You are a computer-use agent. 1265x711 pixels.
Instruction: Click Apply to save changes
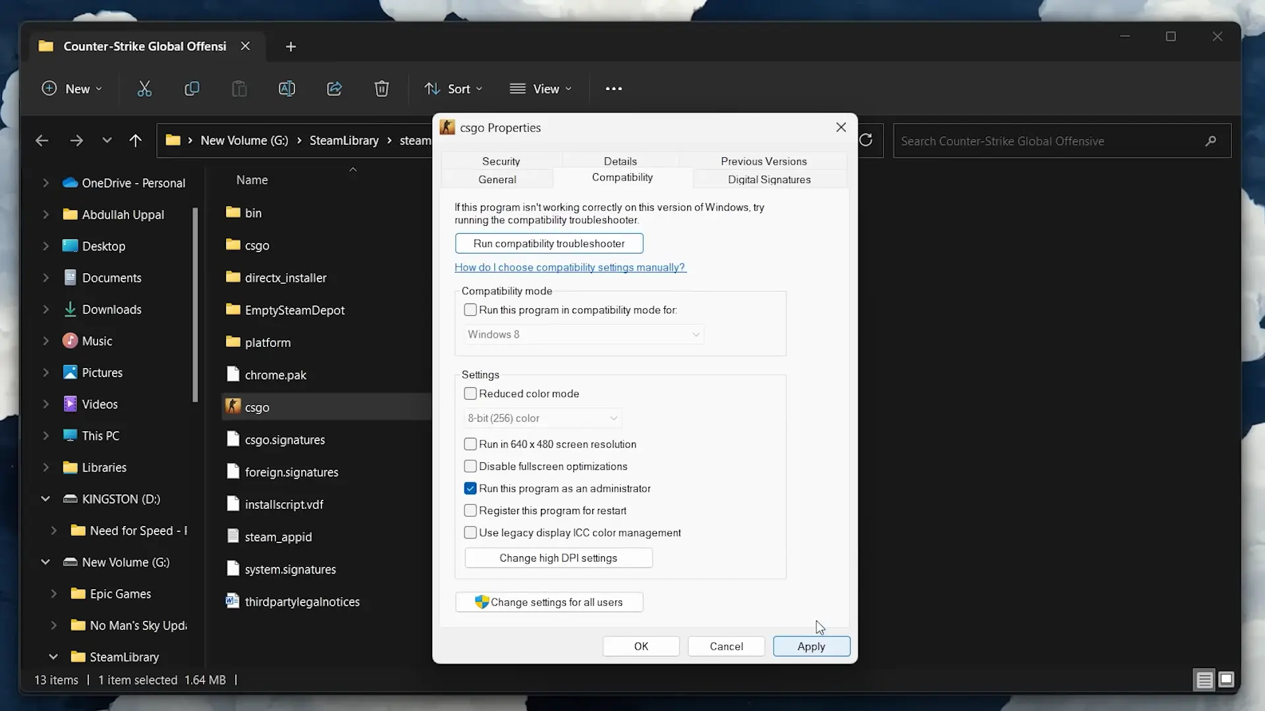pos(810,646)
